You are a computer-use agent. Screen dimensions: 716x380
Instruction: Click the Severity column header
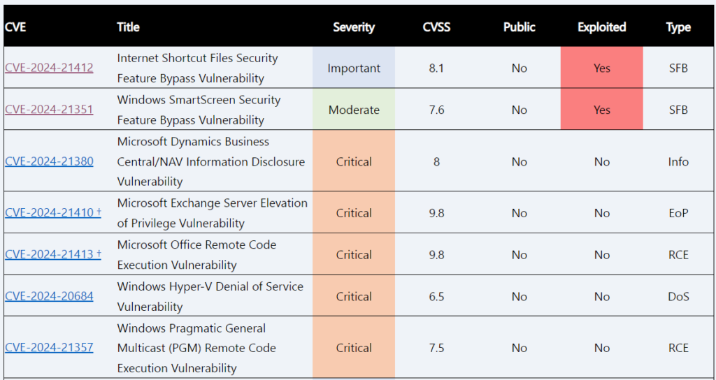(354, 27)
